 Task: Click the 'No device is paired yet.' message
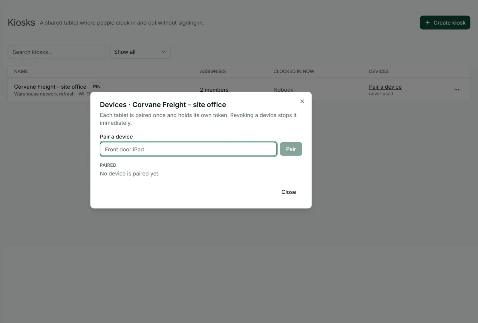click(130, 174)
